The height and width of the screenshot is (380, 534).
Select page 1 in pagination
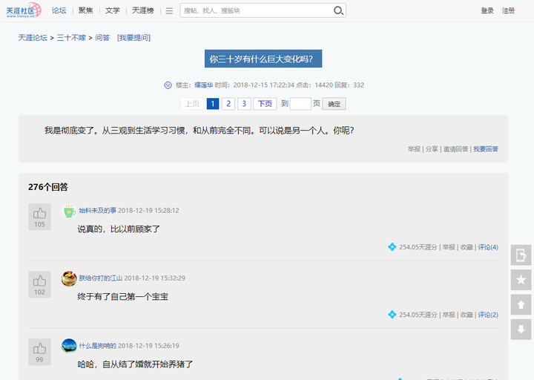click(x=213, y=104)
